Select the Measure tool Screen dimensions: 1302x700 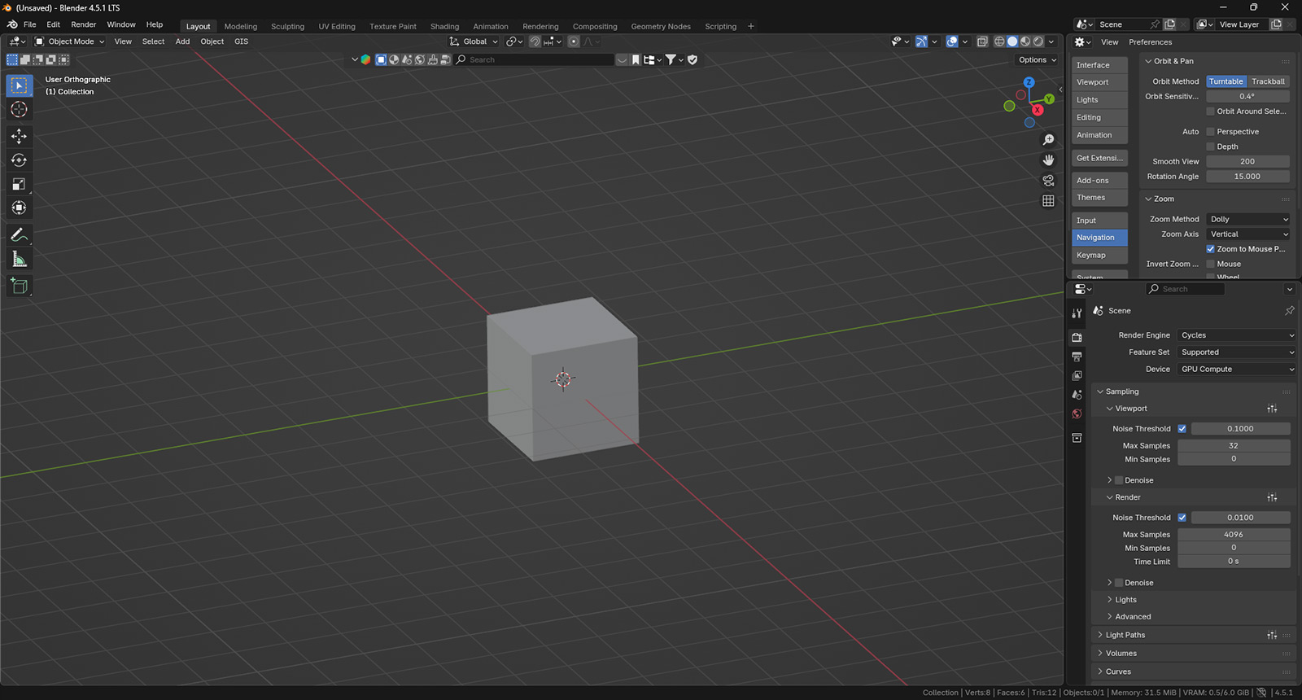click(x=20, y=260)
